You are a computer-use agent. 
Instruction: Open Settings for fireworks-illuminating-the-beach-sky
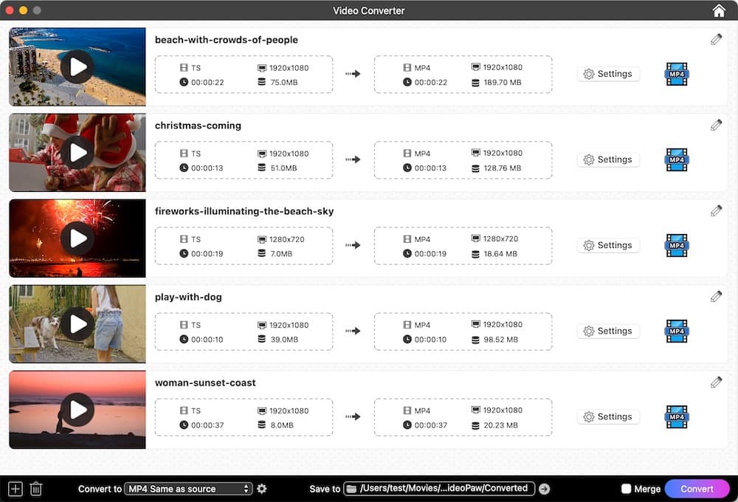[x=608, y=245]
